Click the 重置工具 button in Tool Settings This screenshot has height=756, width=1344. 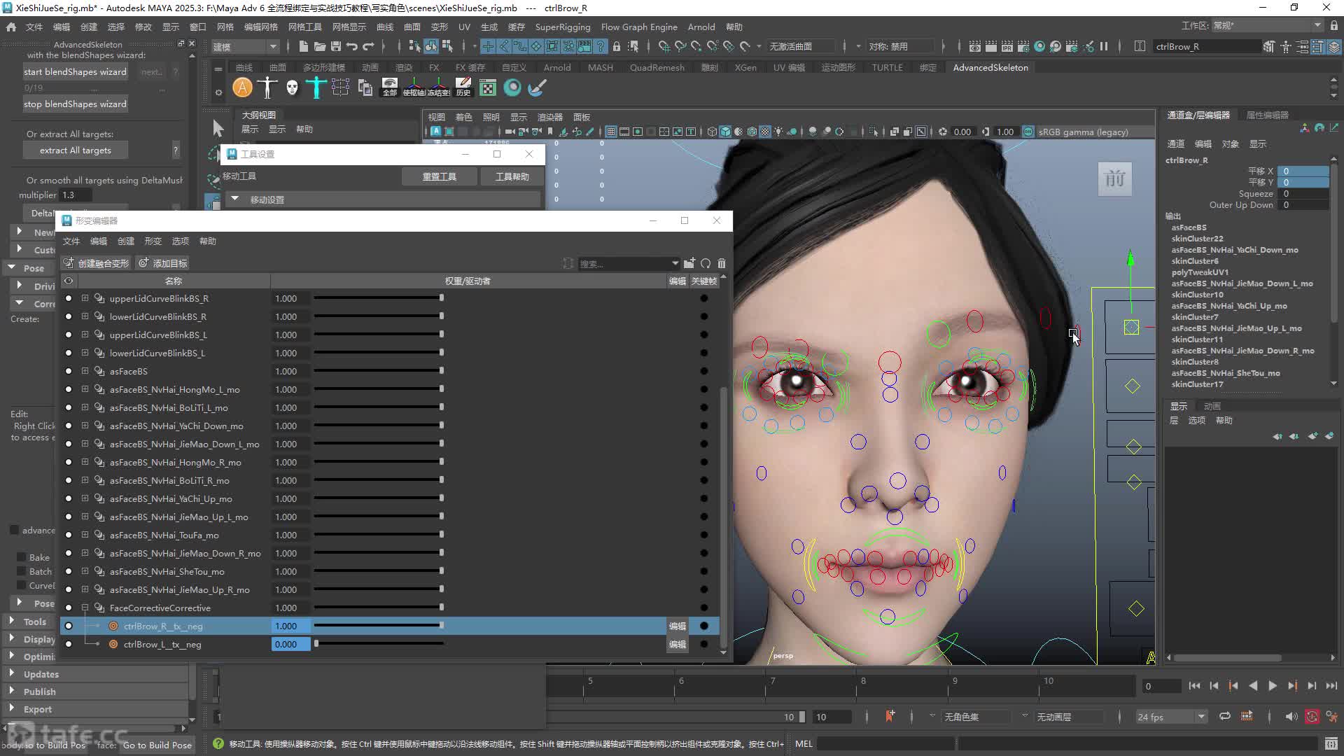tap(440, 176)
